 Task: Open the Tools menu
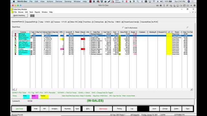pyautogui.click(x=31, y=12)
